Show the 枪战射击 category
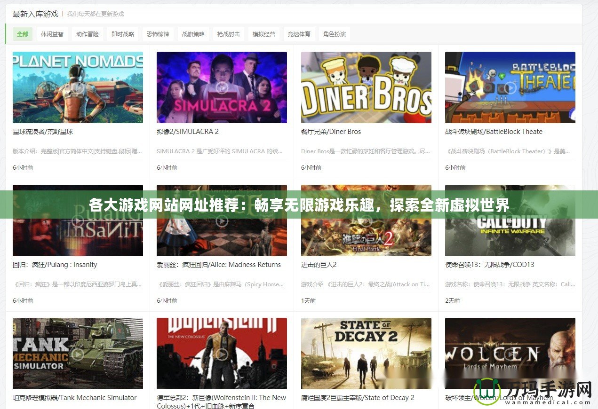 pyautogui.click(x=229, y=34)
